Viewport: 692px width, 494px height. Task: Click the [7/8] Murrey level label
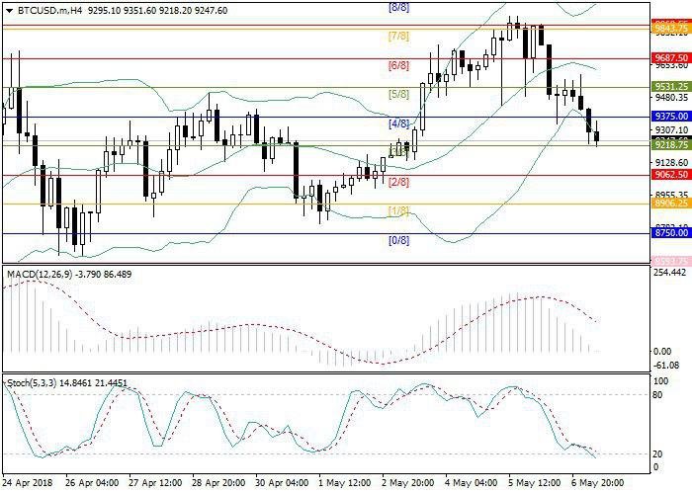(x=397, y=37)
